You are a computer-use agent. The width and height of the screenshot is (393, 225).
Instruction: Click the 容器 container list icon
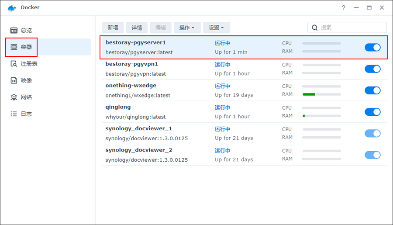[x=14, y=47]
